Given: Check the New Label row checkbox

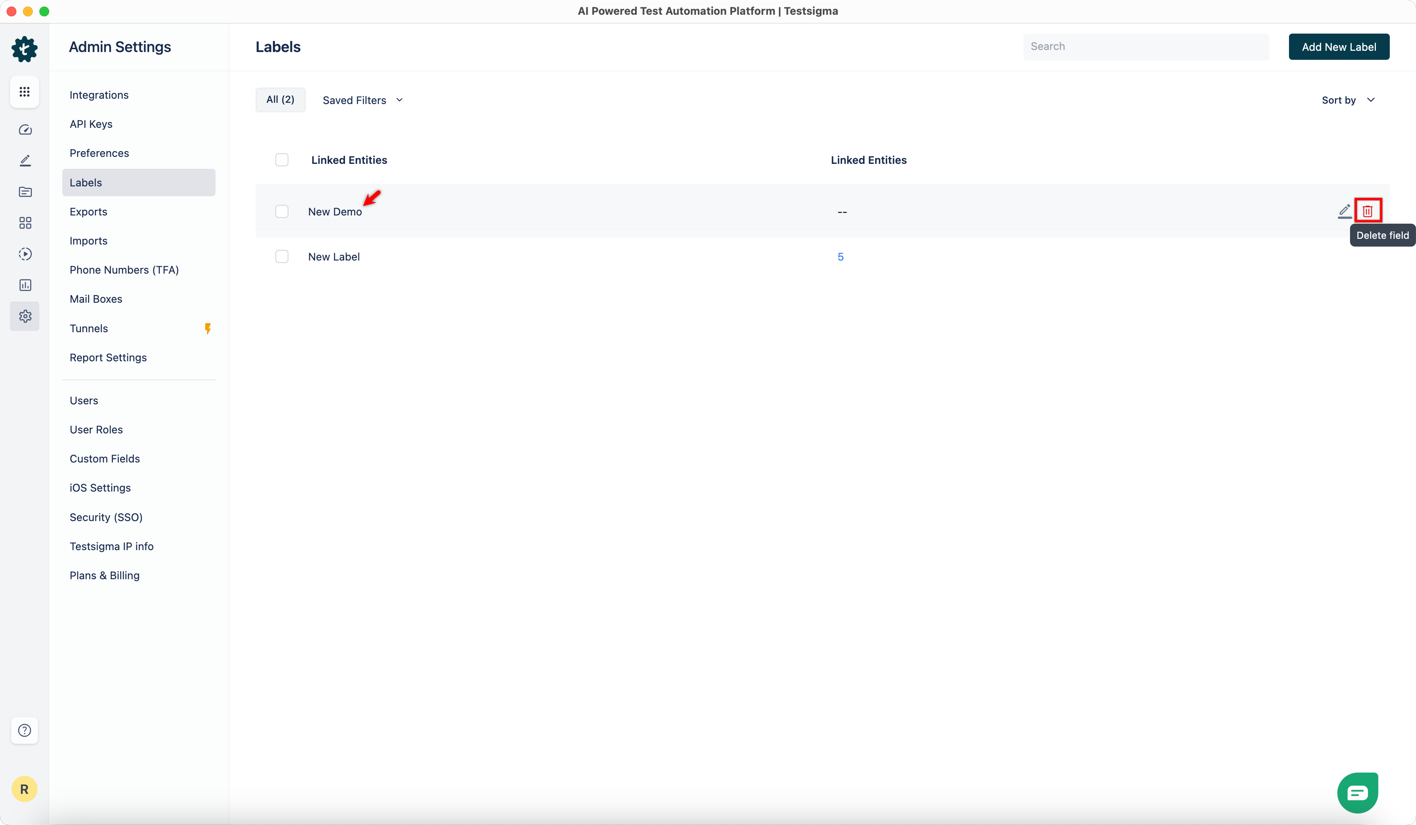Looking at the screenshot, I should (x=281, y=257).
